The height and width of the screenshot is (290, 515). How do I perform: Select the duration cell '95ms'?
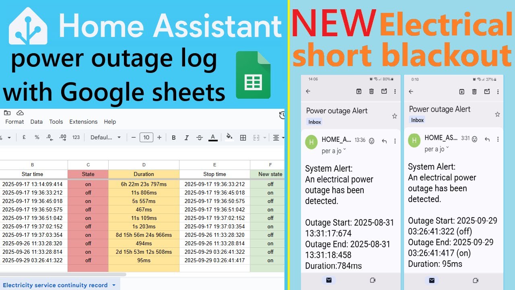point(144,260)
